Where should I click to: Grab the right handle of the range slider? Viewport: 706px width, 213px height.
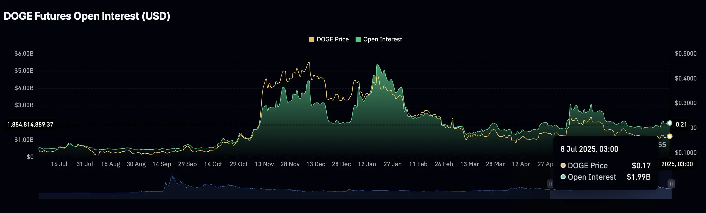point(671,184)
